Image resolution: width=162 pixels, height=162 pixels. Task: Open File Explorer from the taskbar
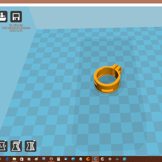point(14,159)
